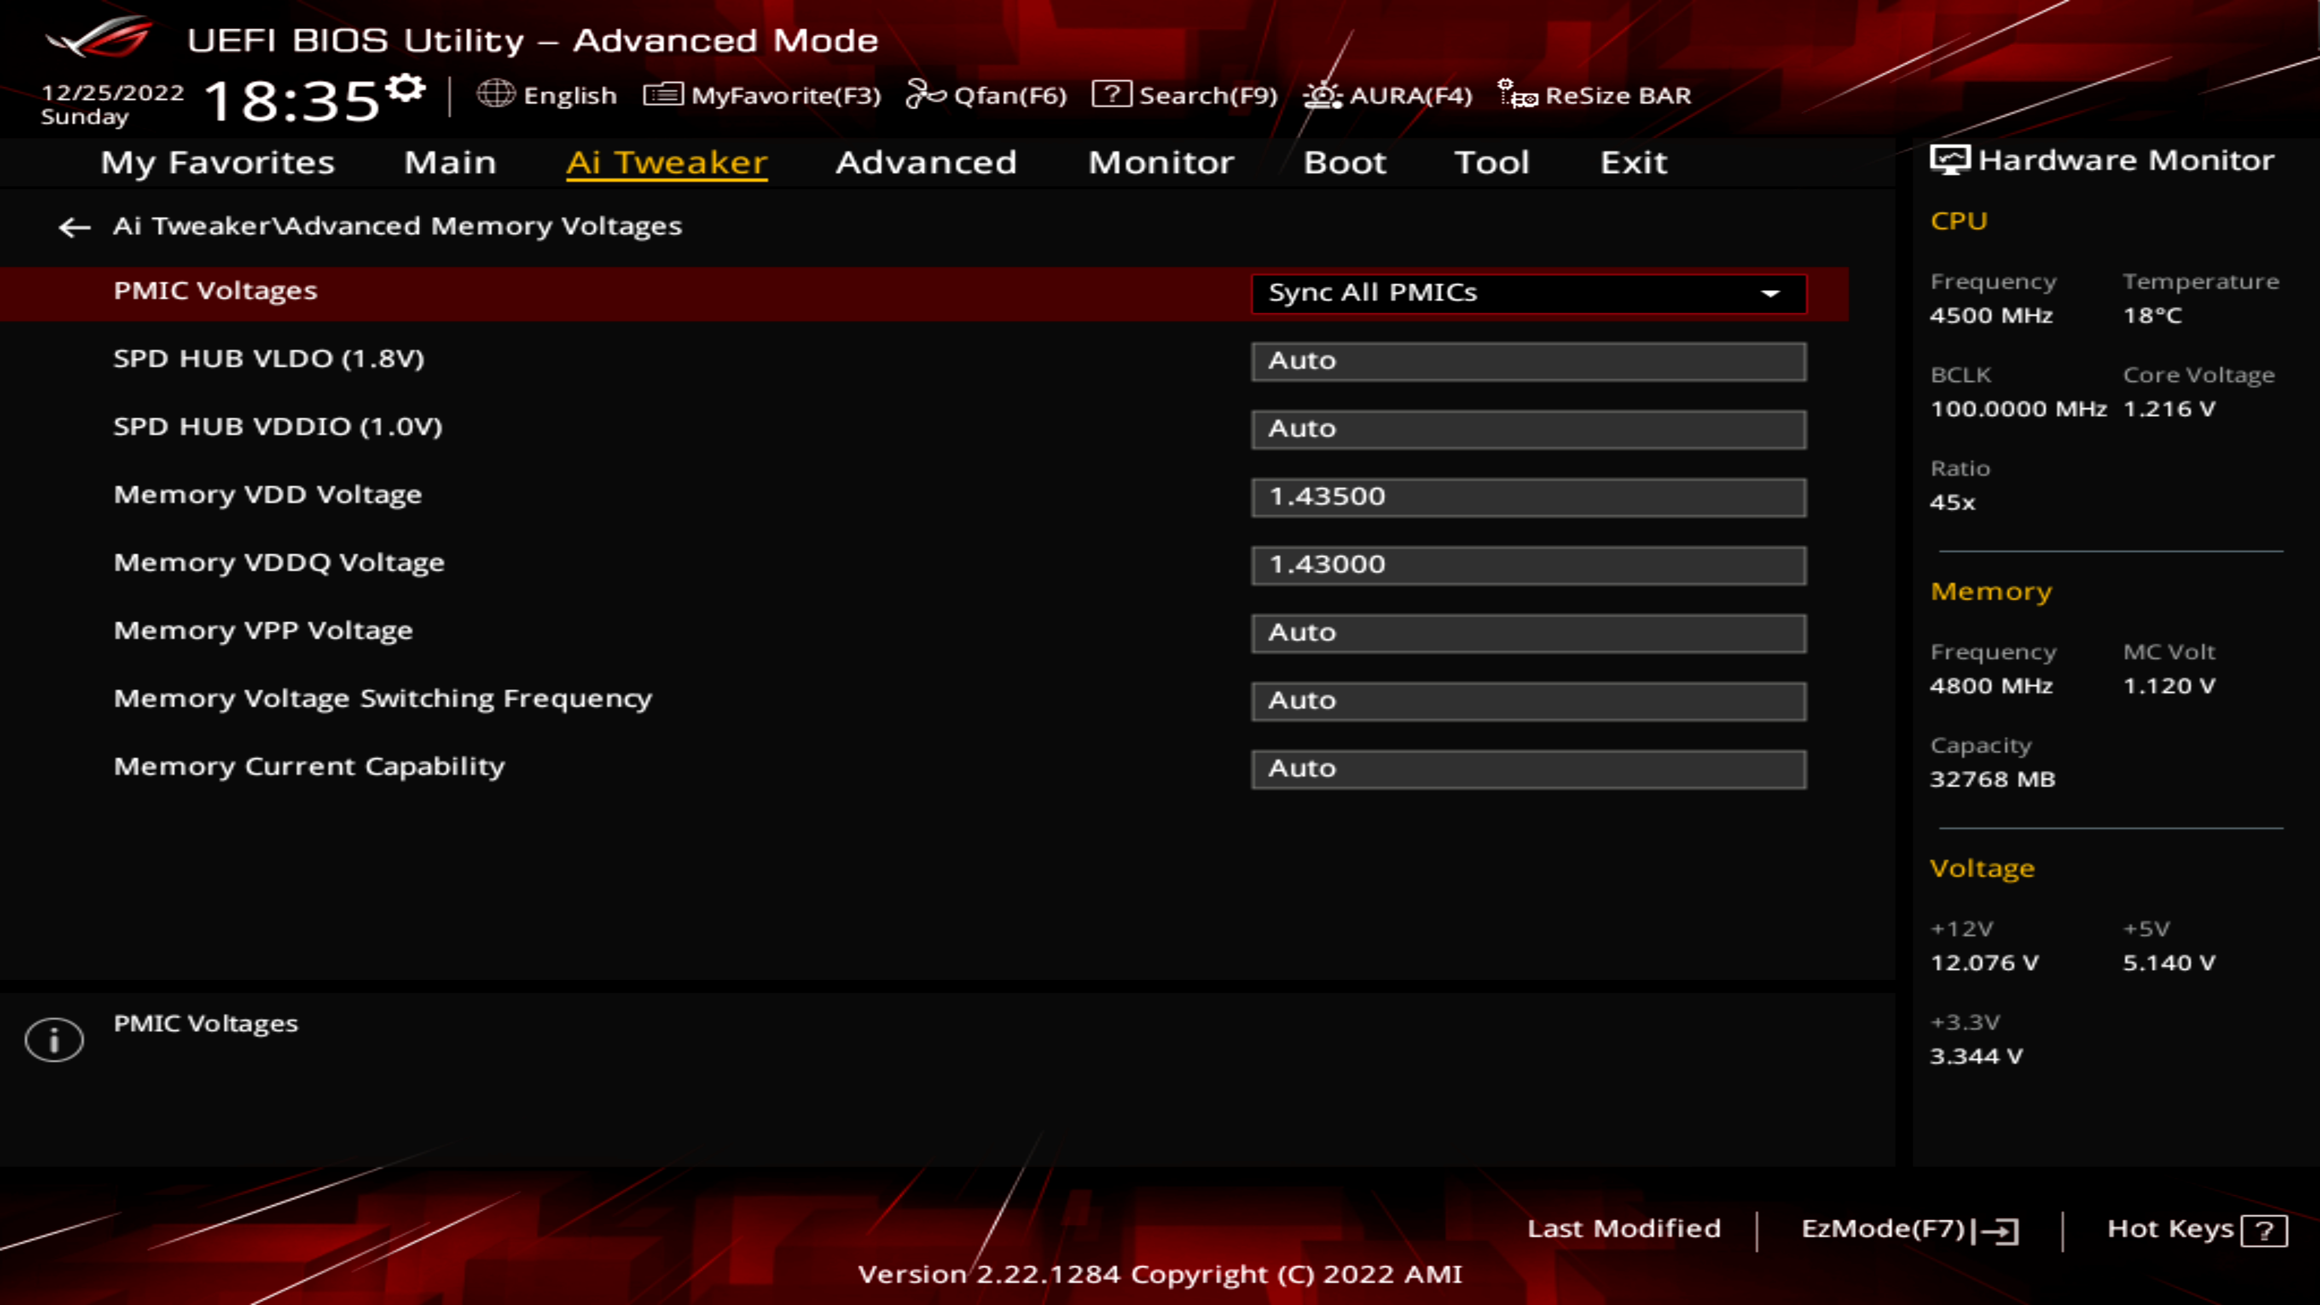Image resolution: width=2320 pixels, height=1305 pixels.
Task: Open the Monitor tab
Action: (x=1161, y=162)
